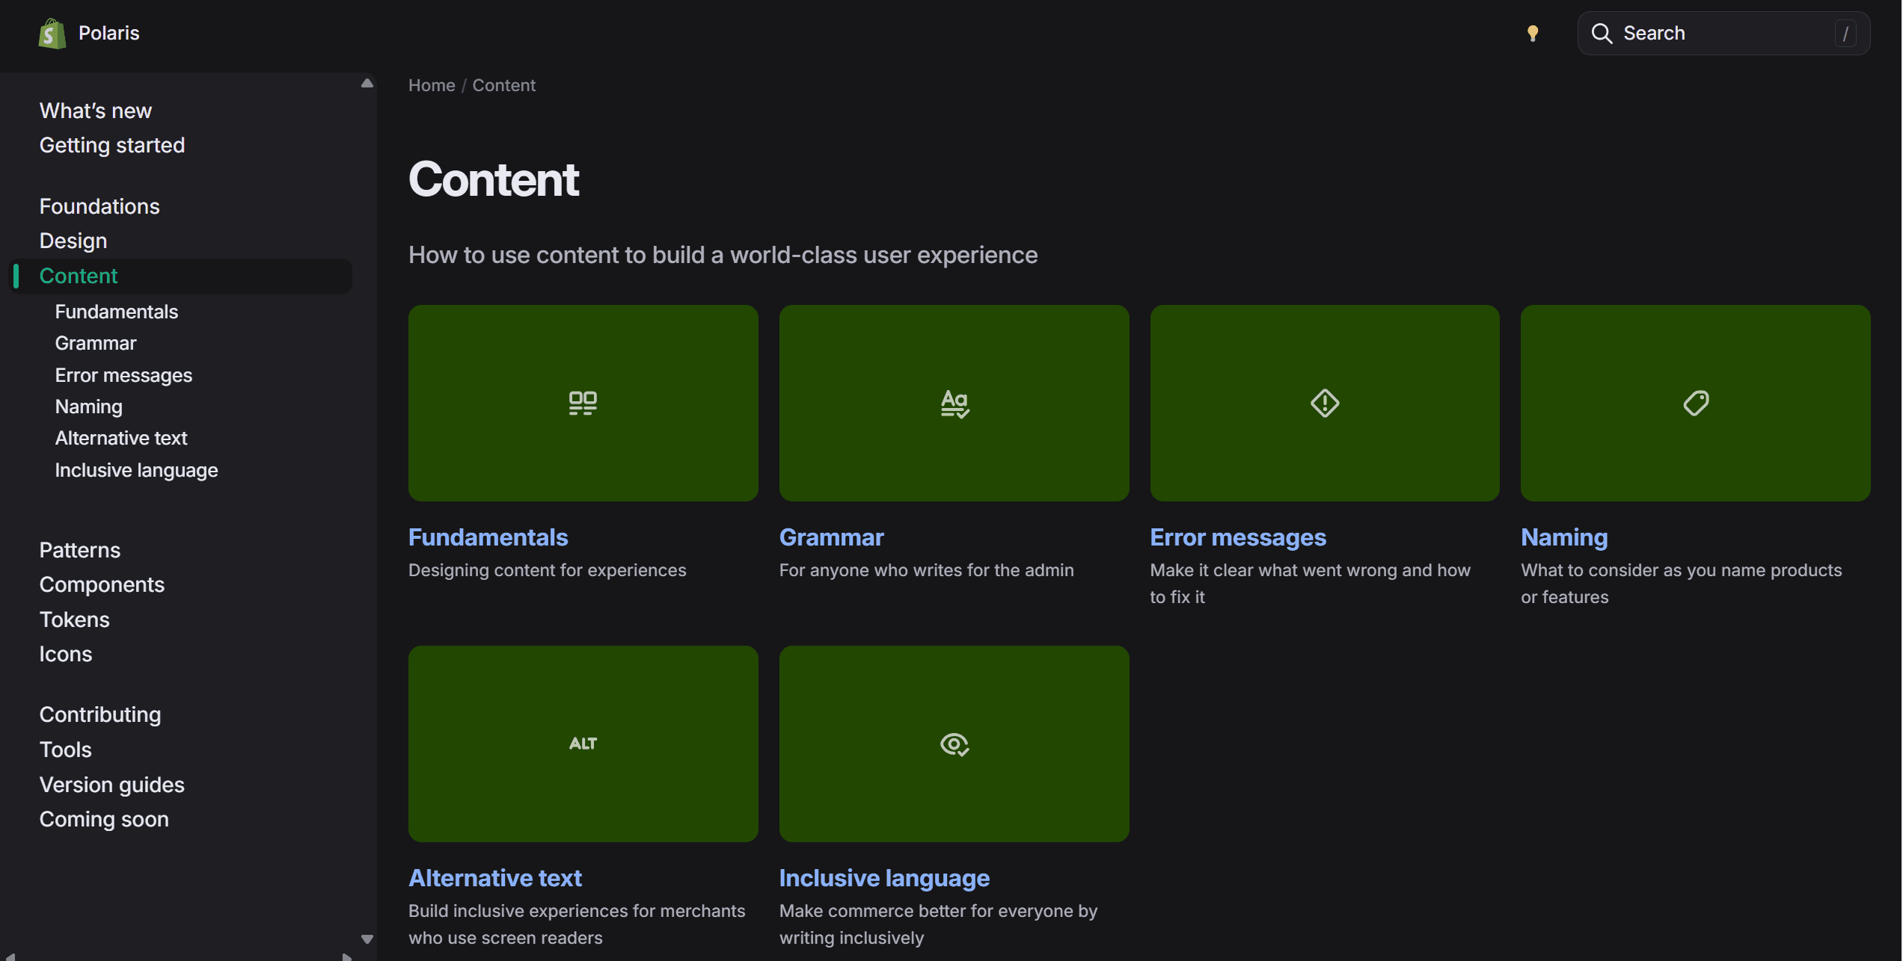
Task: Click "Make commerce better for everyone" description
Action: click(938, 924)
